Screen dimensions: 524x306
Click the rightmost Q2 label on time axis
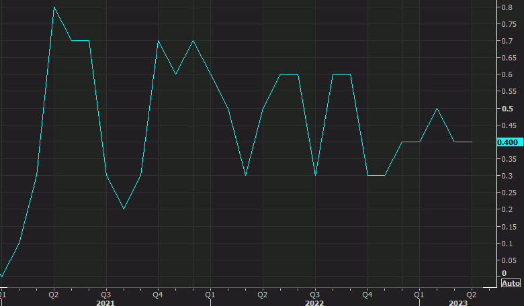(471, 295)
